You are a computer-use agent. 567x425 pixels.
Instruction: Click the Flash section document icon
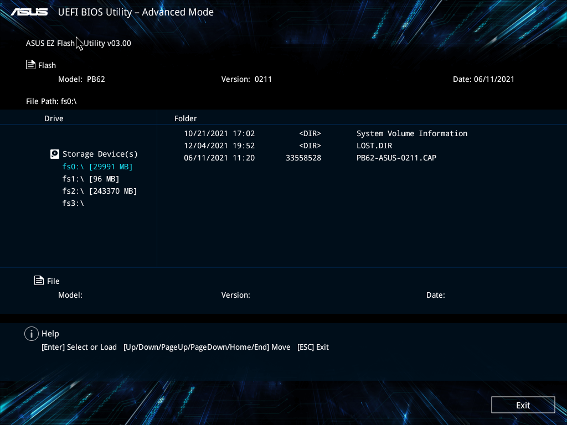pyautogui.click(x=31, y=65)
